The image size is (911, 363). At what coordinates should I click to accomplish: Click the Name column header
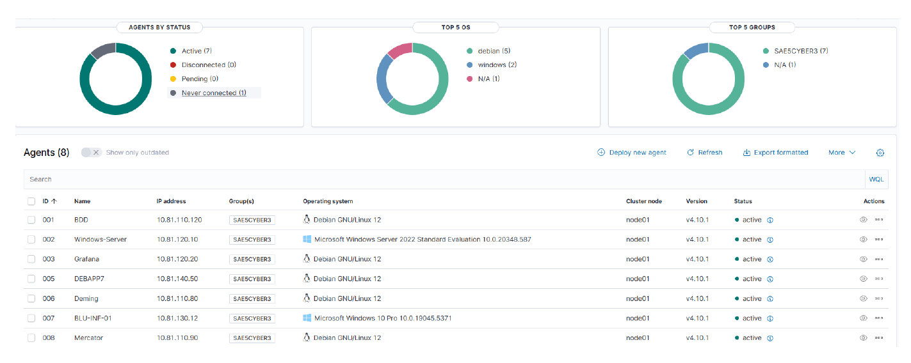(82, 201)
